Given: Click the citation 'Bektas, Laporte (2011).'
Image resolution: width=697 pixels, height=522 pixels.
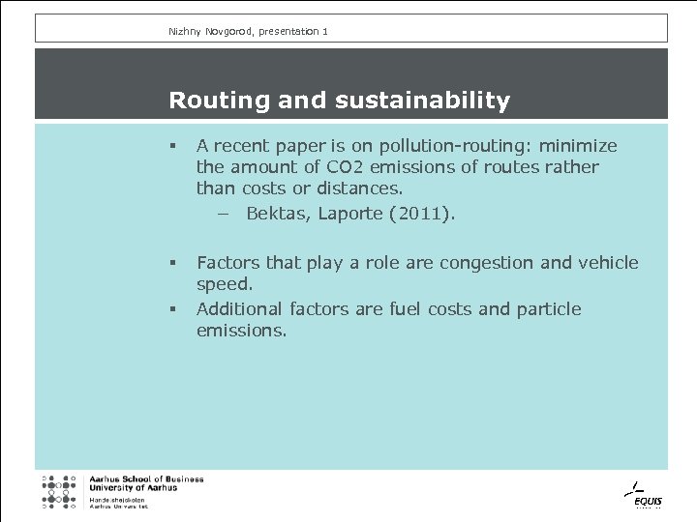Looking at the screenshot, I should point(350,214).
